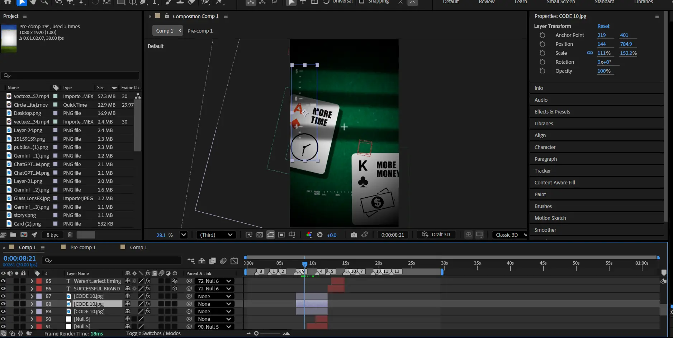Image resolution: width=673 pixels, height=338 pixels.
Task: Click the reset exposure icon in viewer
Action: (x=320, y=235)
